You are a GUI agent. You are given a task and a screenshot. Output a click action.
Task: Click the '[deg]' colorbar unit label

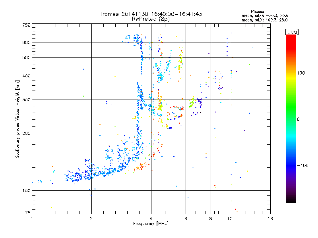coord(292,32)
